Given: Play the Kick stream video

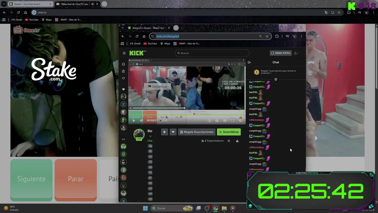Looking at the screenshot, I should (133, 120).
